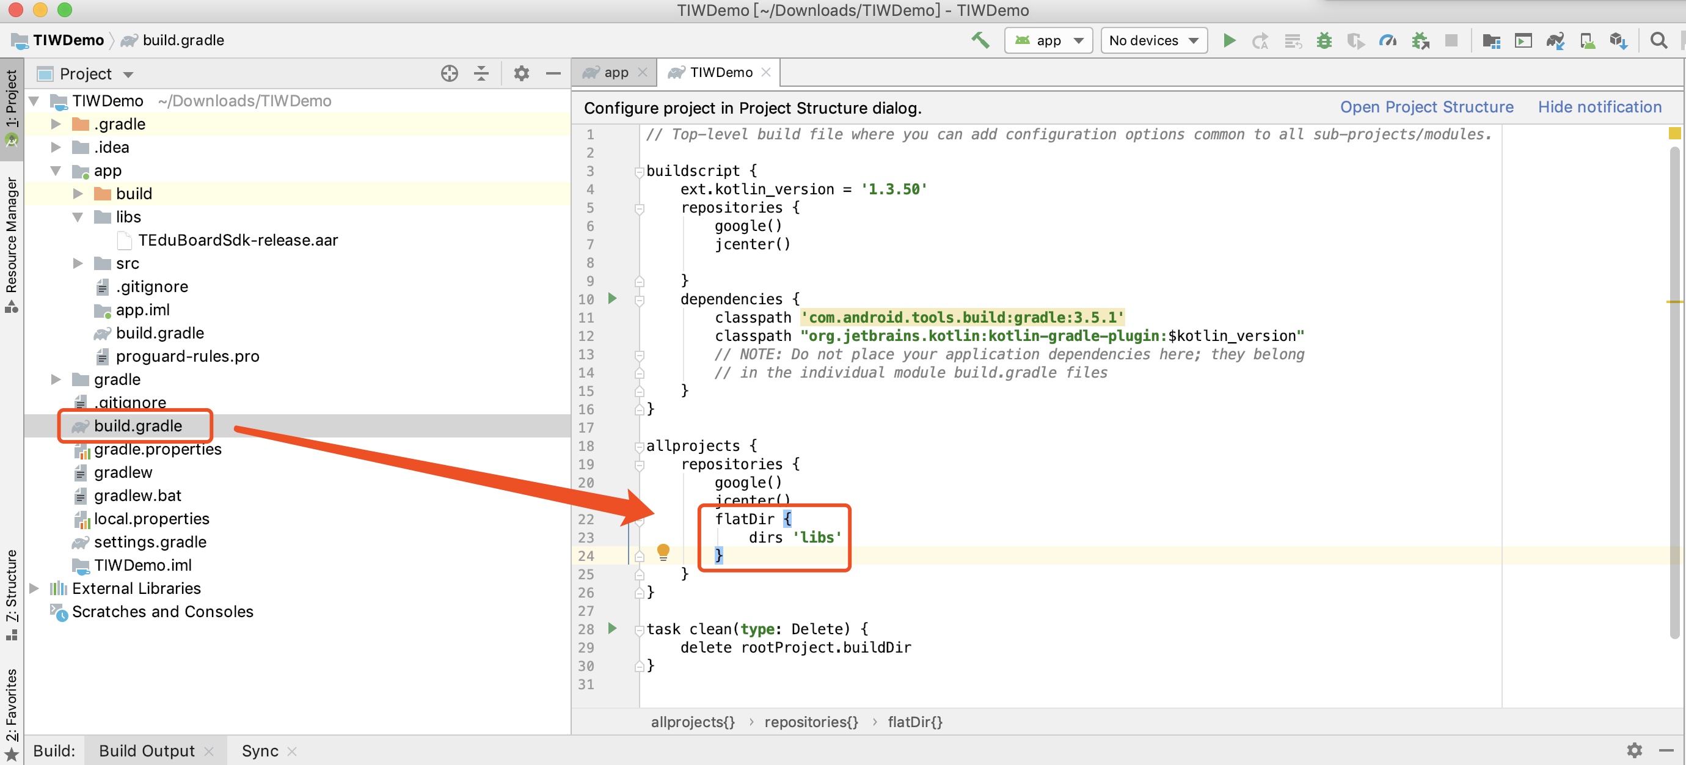Click the run gutter arrow on line 10
This screenshot has width=1686, height=765.
click(x=612, y=298)
